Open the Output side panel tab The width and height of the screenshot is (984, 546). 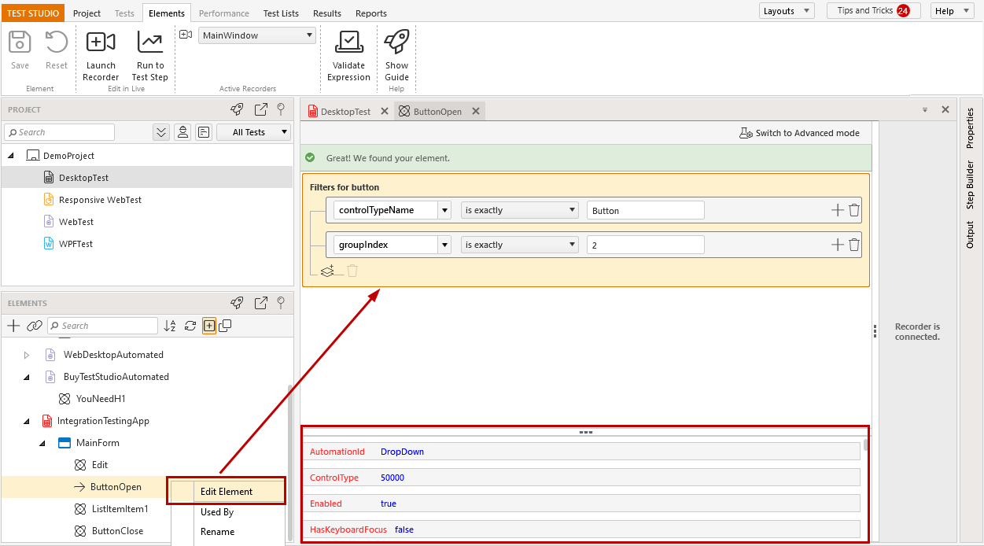pos(970,234)
